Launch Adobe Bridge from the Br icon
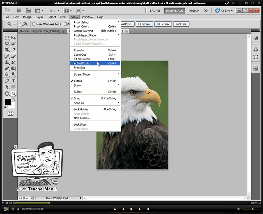The height and width of the screenshot is (214, 263). click(x=19, y=11)
